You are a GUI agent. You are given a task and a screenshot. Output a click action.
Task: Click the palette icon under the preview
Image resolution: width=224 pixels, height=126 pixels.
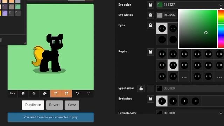pyautogui.click(x=23, y=93)
